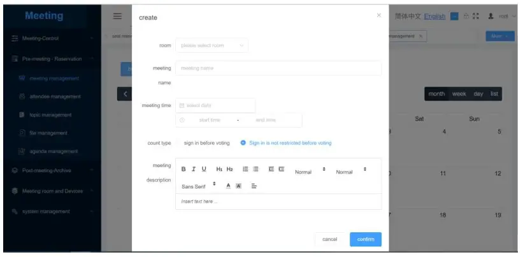Expand the system management menu
Viewport: 523px width, 257px height.
click(x=51, y=212)
